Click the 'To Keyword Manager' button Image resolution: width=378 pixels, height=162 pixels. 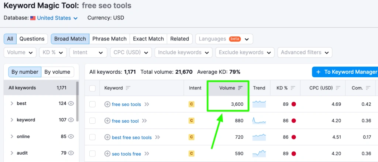[345, 72]
